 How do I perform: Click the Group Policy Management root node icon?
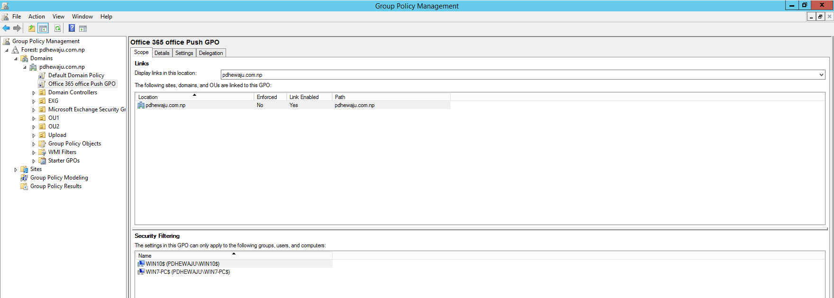(x=7, y=41)
